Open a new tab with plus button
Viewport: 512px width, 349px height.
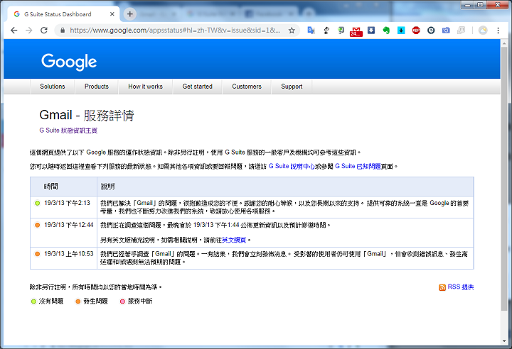click(x=130, y=14)
